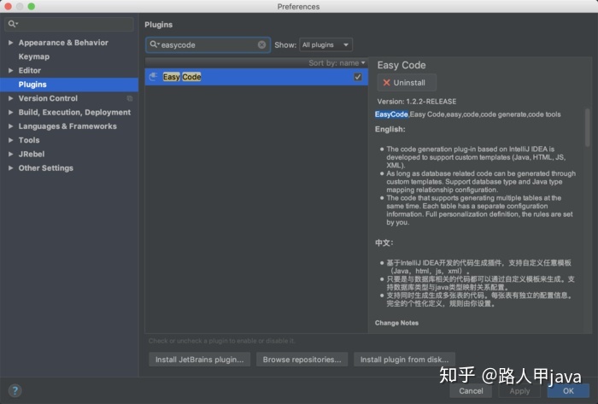Click the plugin description scrollbar
This screenshot has width=598, height=404.
(588, 127)
